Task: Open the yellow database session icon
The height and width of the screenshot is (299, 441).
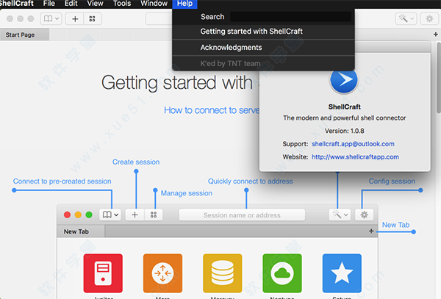Action: tap(222, 273)
